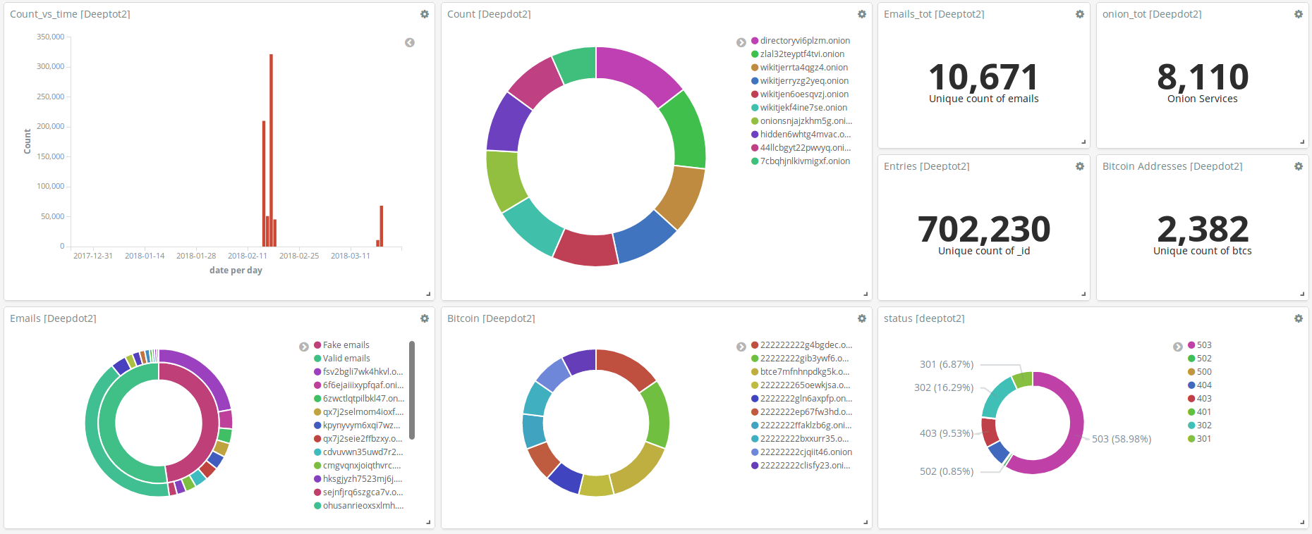The image size is (1312, 534).
Task: Click 22222222gib3ywf6 bitcoin legend entry
Action: click(800, 359)
